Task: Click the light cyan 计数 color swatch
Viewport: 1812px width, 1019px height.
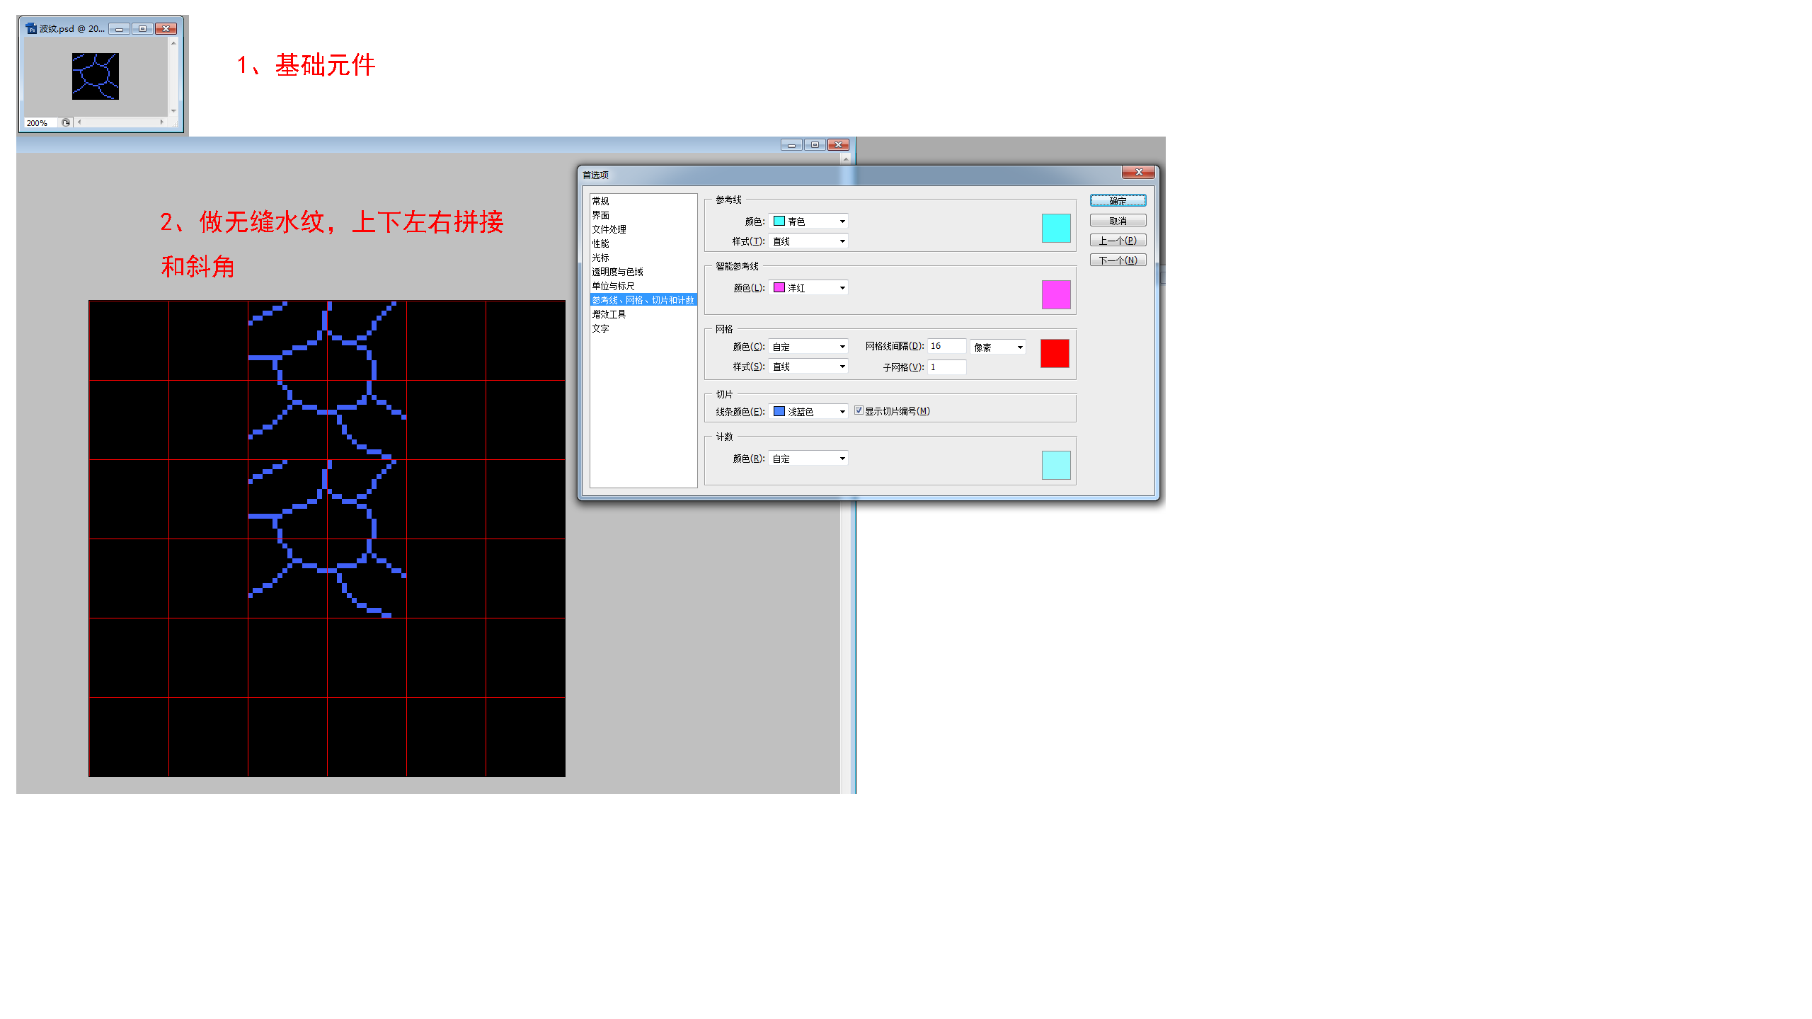Action: coord(1056,465)
